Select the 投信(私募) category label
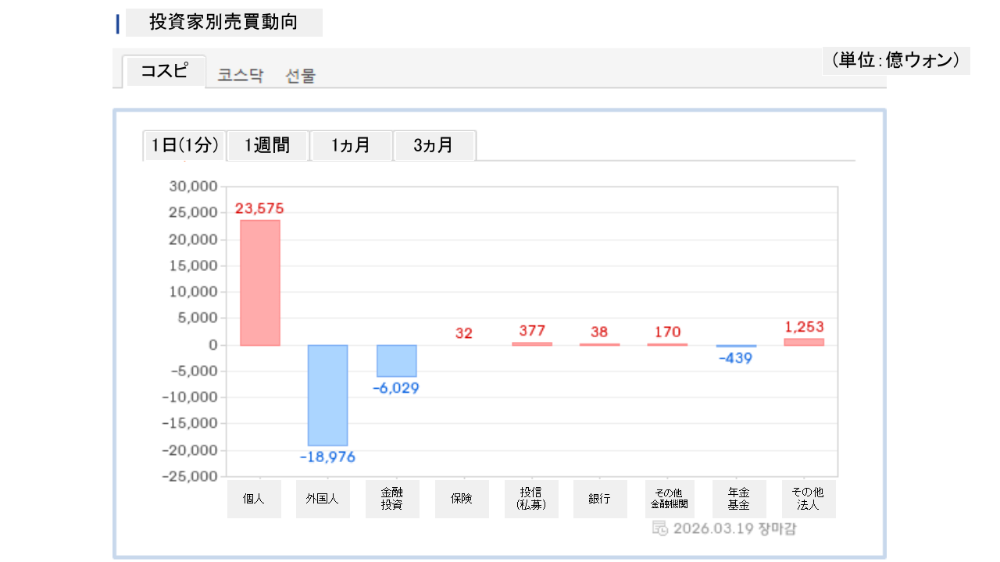 click(x=531, y=499)
